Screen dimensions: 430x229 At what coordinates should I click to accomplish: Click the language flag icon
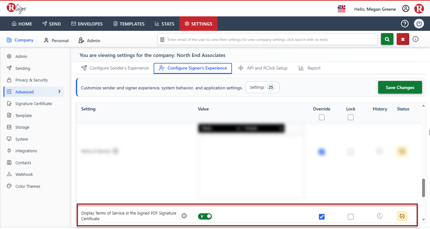(342, 9)
